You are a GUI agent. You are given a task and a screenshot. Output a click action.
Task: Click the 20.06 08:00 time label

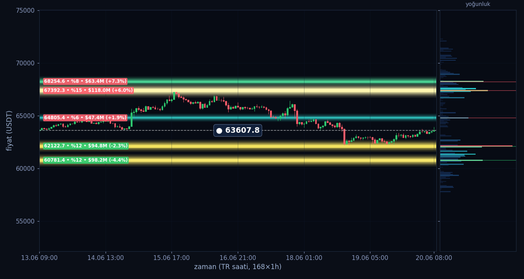434,258
